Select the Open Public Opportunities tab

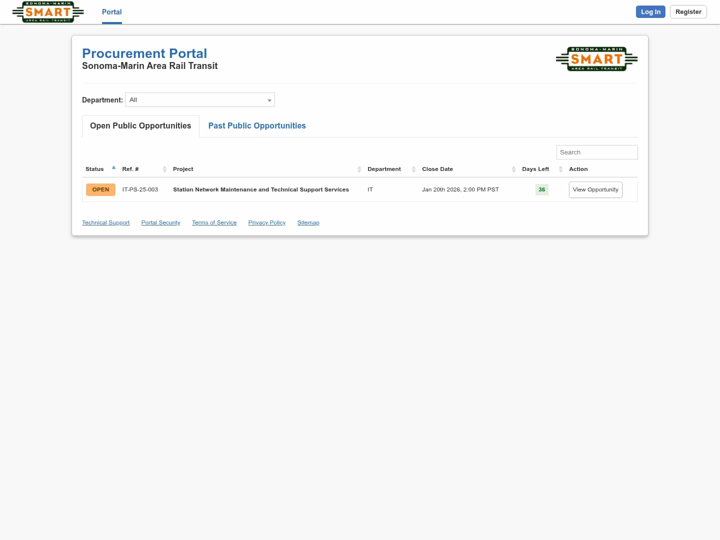140,125
